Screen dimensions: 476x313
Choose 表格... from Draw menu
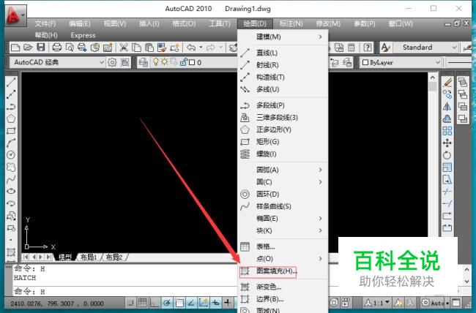[x=283, y=246]
